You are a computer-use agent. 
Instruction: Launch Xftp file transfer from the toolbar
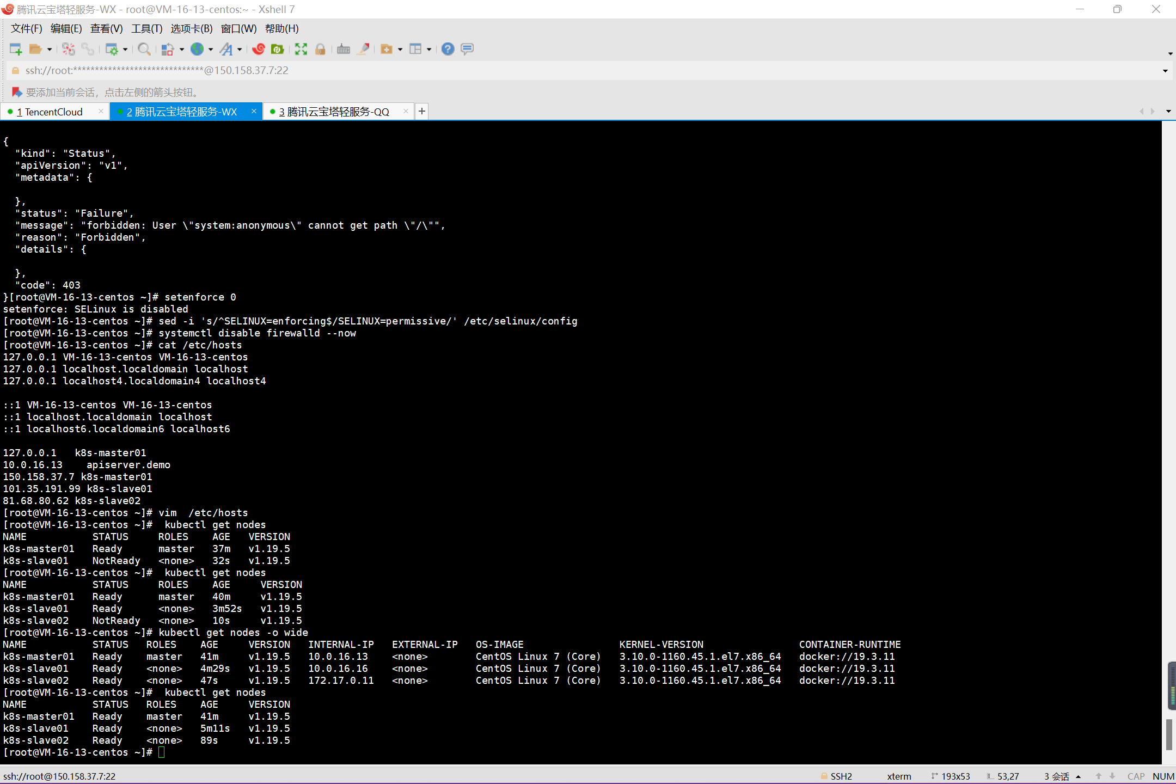(x=279, y=49)
